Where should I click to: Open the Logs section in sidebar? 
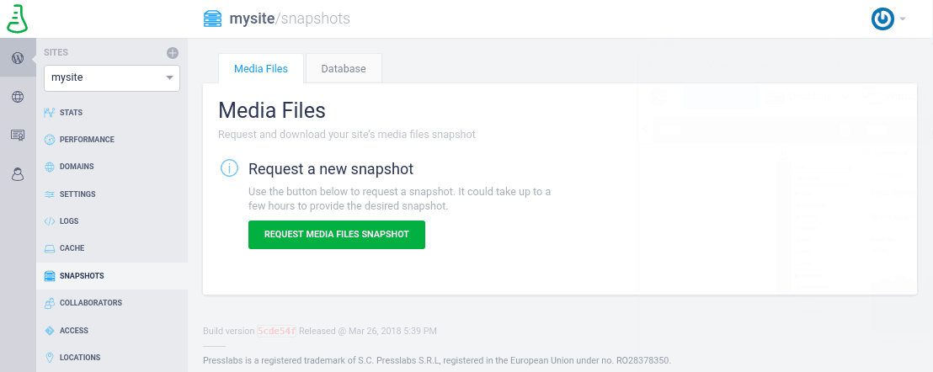tap(69, 221)
